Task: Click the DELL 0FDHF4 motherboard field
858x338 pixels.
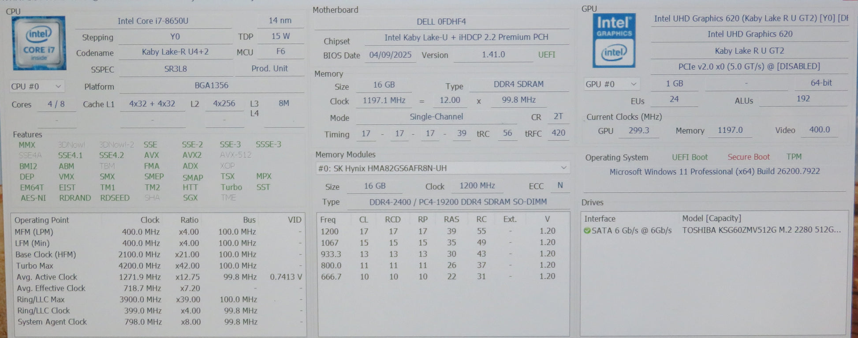Action: click(x=441, y=22)
